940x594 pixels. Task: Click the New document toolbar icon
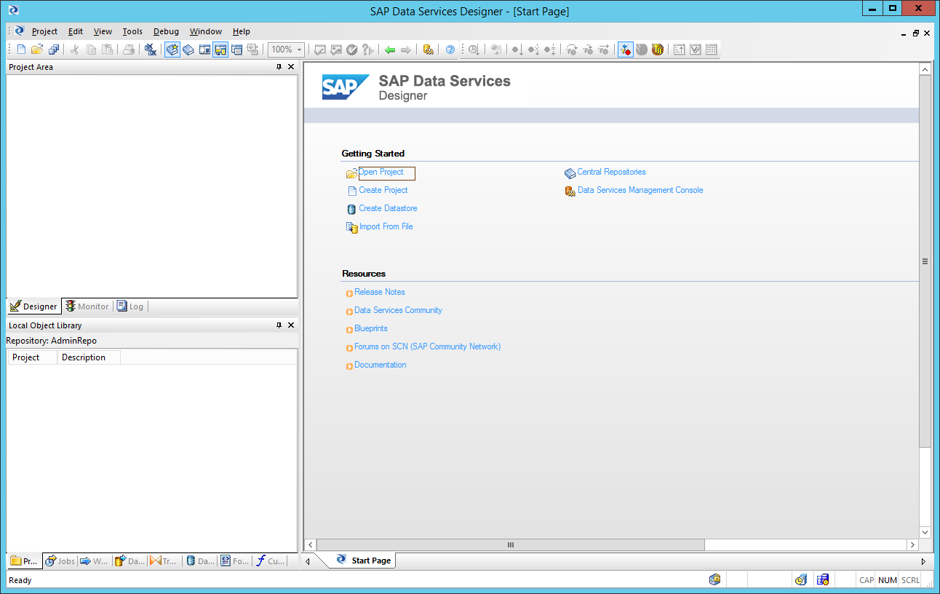coord(21,49)
